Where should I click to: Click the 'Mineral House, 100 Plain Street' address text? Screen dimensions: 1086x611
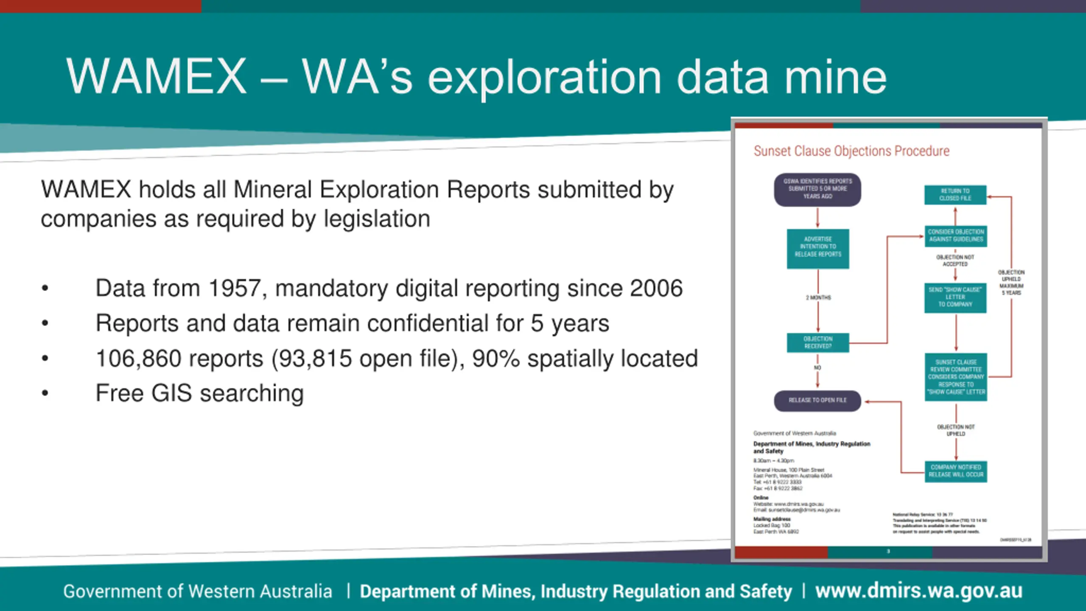pos(789,470)
